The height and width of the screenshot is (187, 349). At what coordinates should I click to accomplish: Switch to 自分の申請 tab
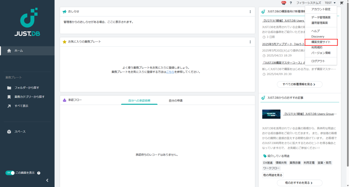[176, 101]
